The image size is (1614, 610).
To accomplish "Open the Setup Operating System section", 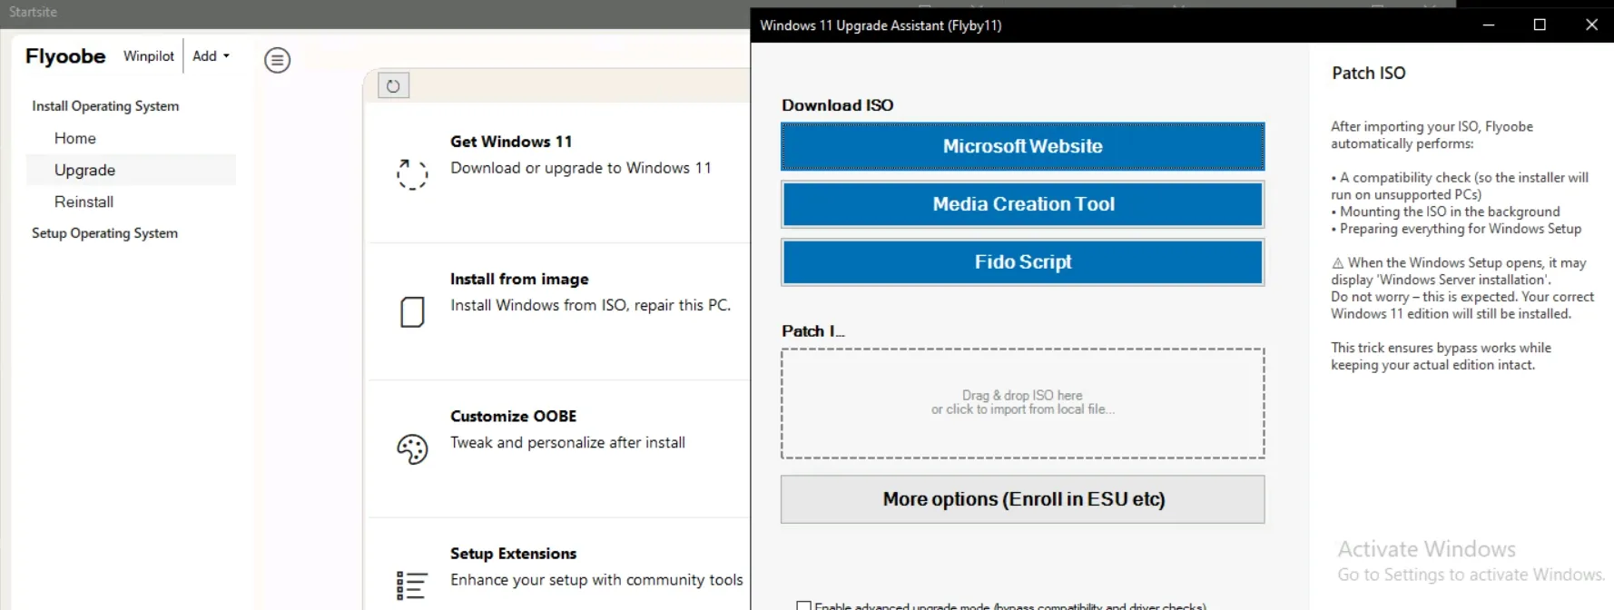I will click(x=104, y=233).
